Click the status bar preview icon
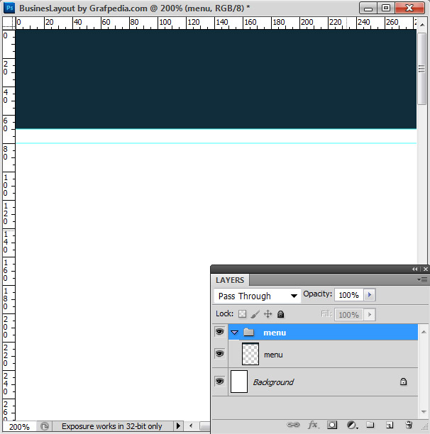 click(45, 426)
